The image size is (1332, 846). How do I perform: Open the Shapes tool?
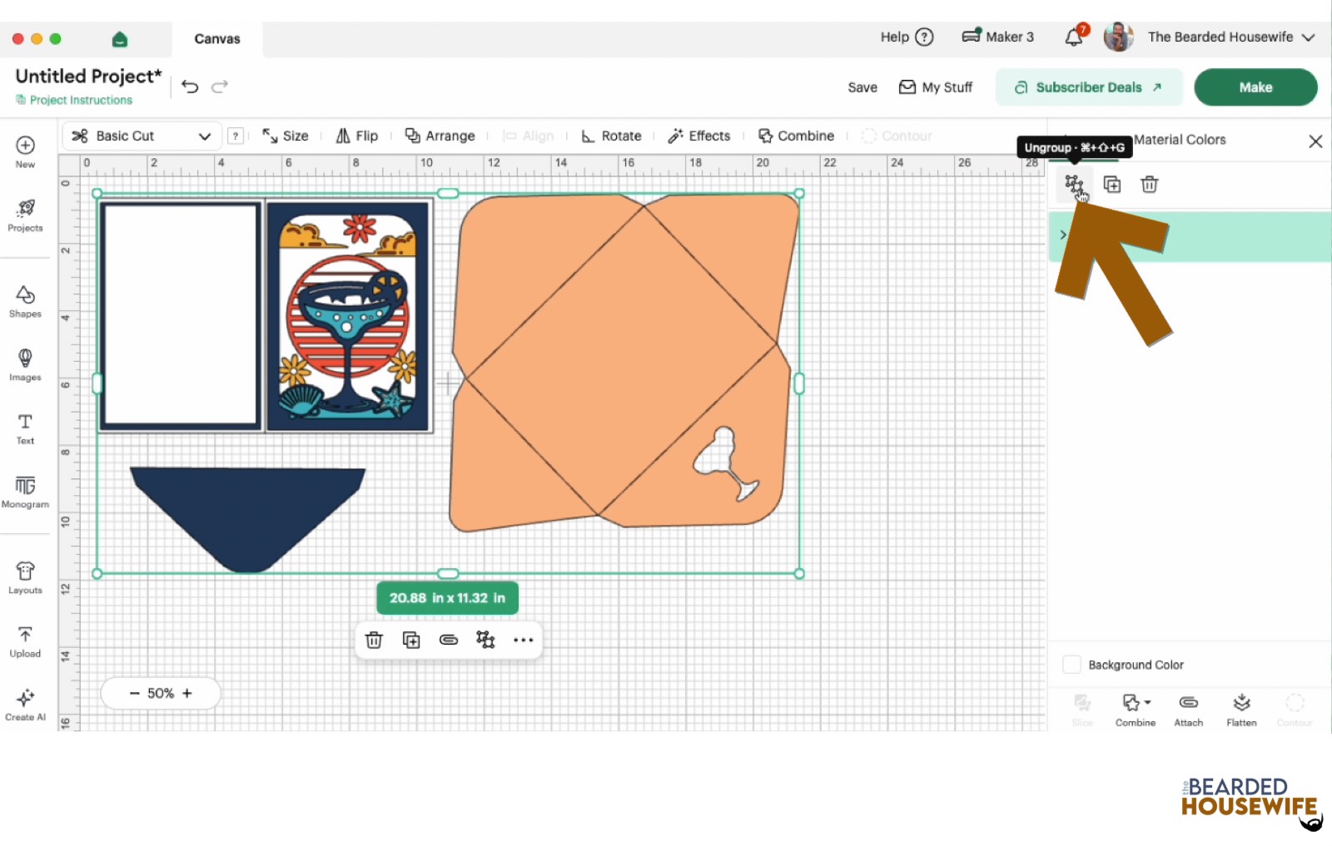tap(25, 302)
